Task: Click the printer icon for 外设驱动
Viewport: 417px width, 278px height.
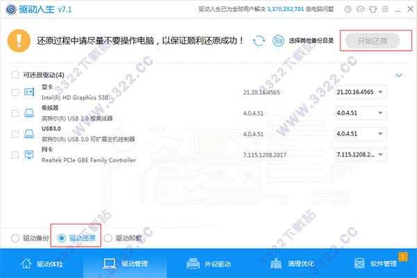Action: pos(193,263)
